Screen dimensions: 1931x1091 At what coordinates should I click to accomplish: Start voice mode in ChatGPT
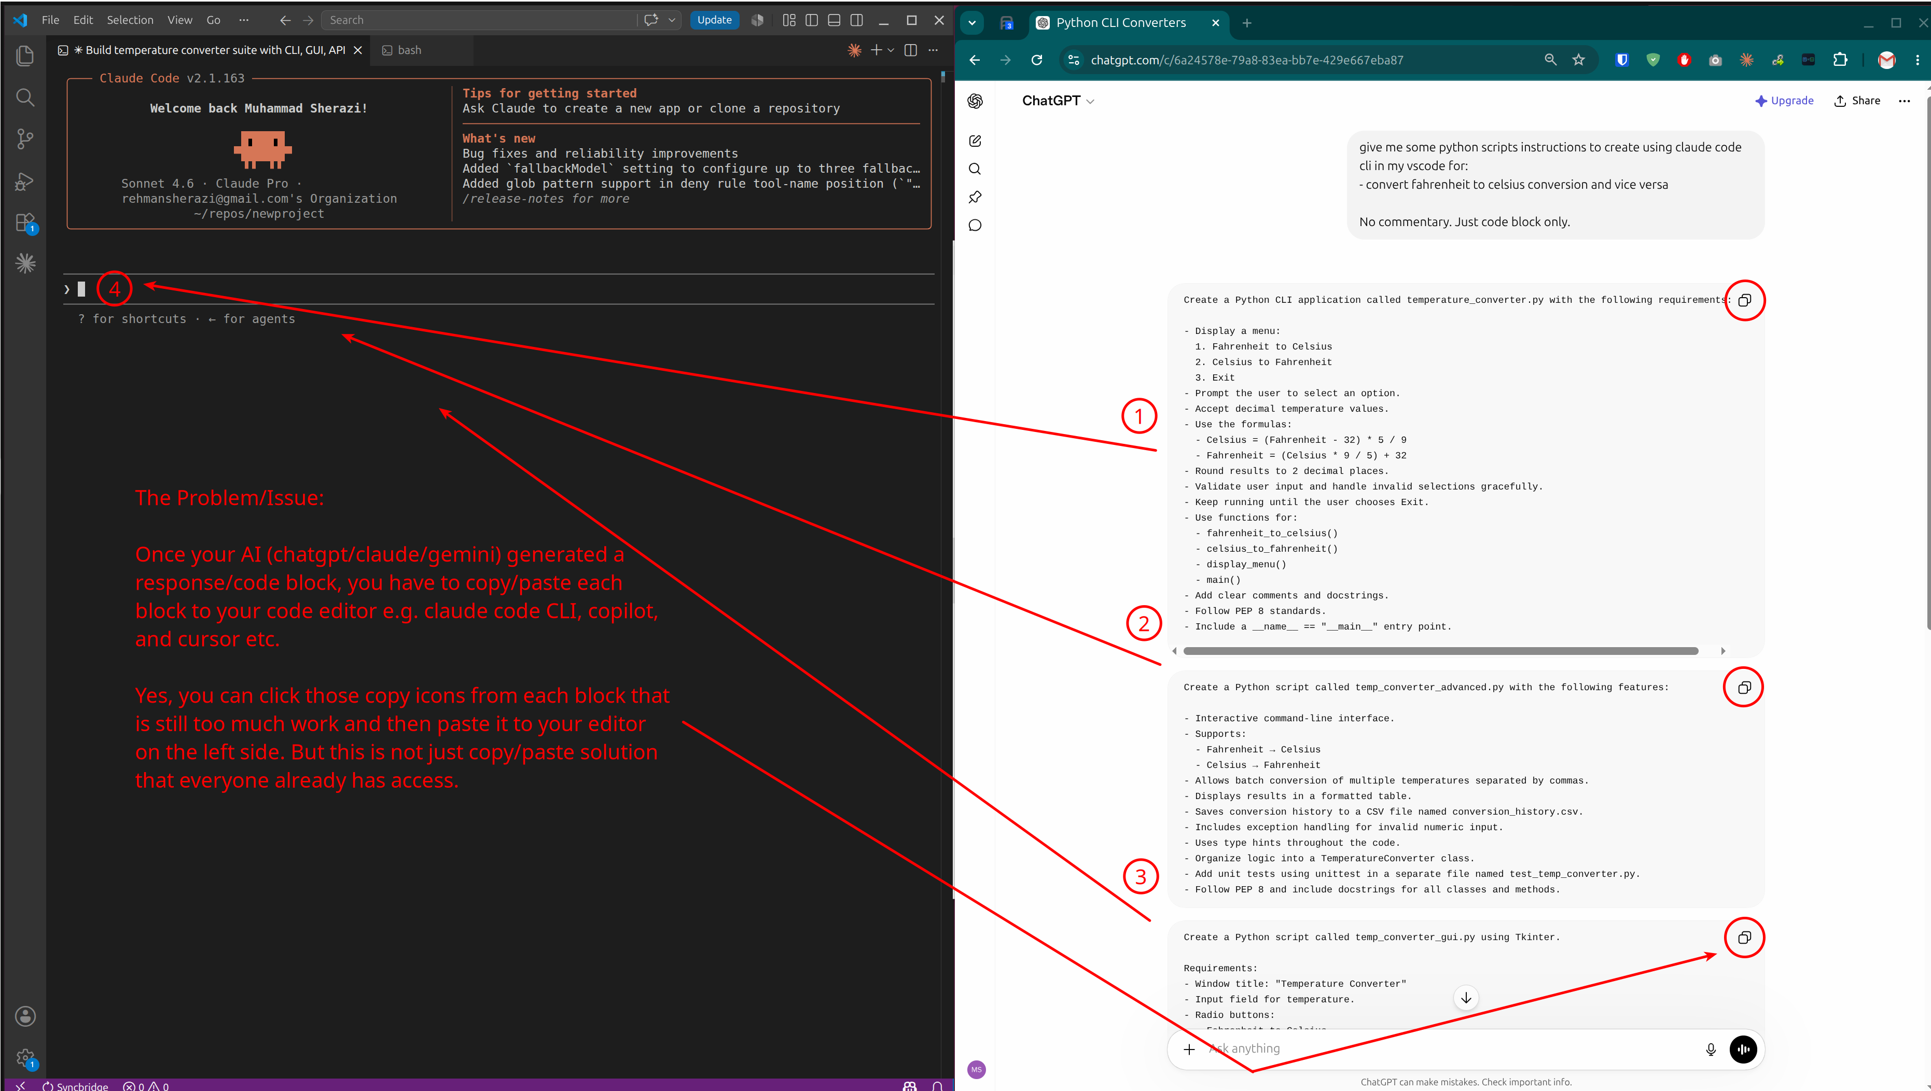click(x=1743, y=1049)
